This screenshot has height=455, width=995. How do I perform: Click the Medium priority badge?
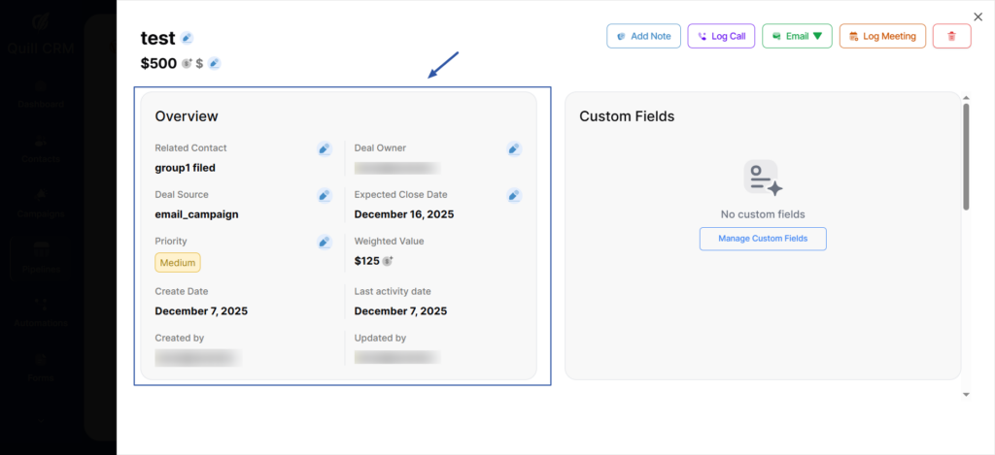tap(178, 262)
